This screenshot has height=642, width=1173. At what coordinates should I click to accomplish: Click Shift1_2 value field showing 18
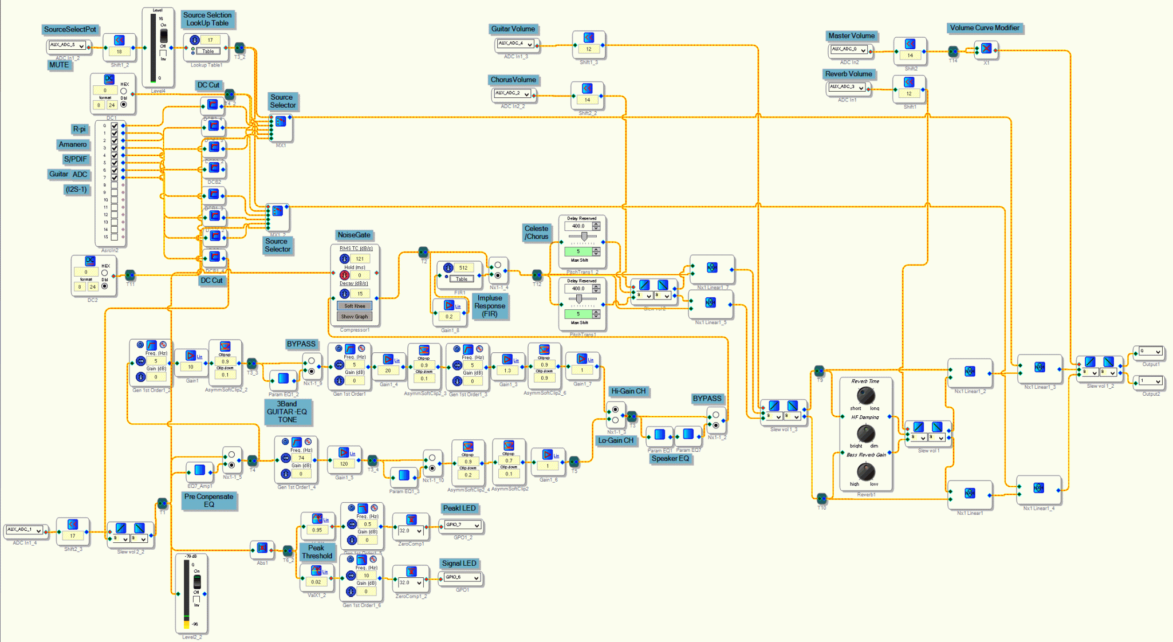[119, 52]
